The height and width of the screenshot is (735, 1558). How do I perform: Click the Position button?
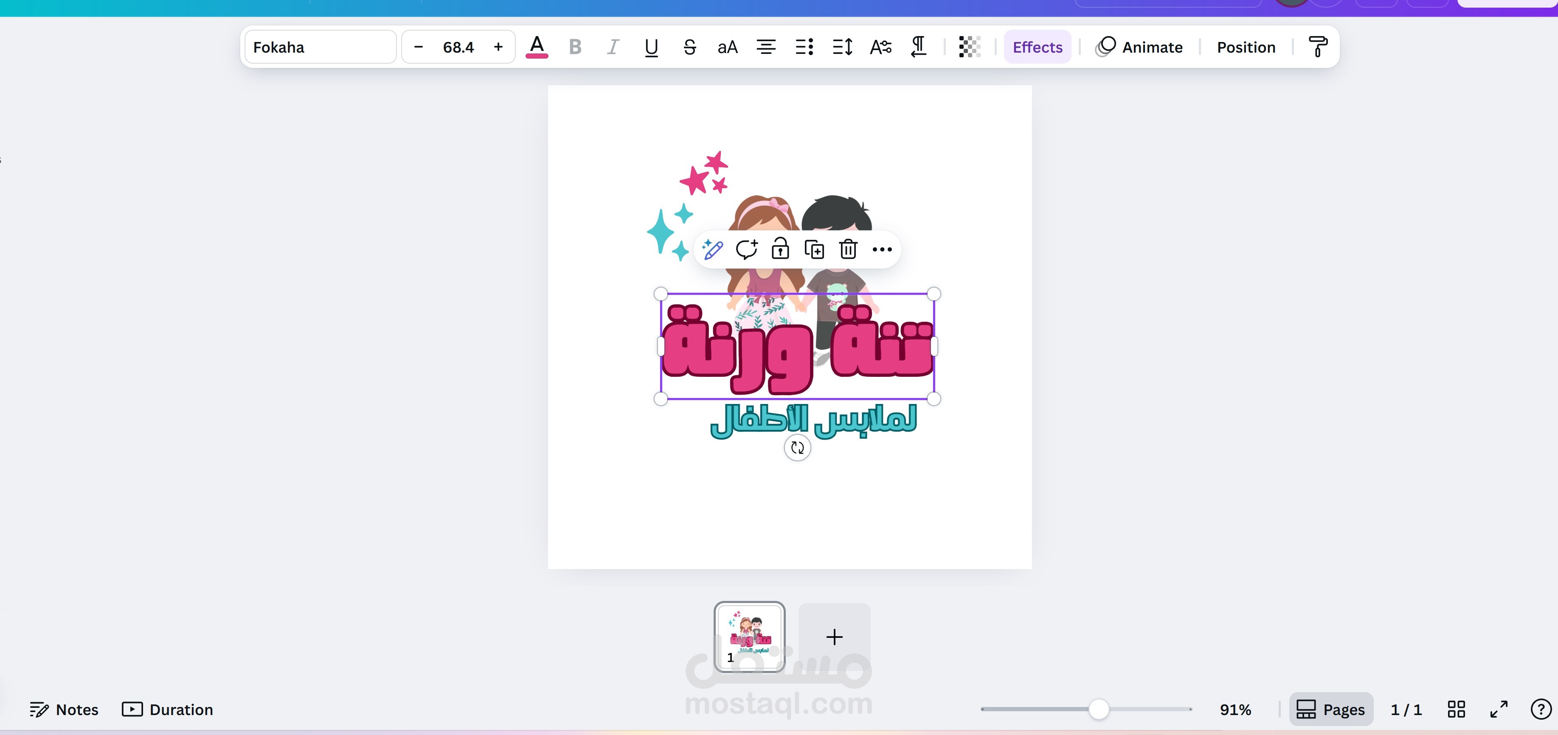(1246, 47)
